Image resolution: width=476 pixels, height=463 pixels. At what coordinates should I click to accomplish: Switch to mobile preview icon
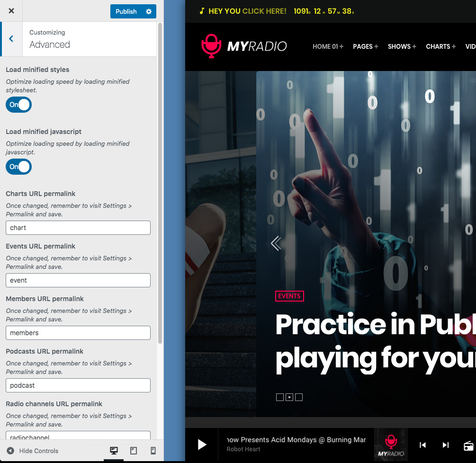(x=153, y=451)
